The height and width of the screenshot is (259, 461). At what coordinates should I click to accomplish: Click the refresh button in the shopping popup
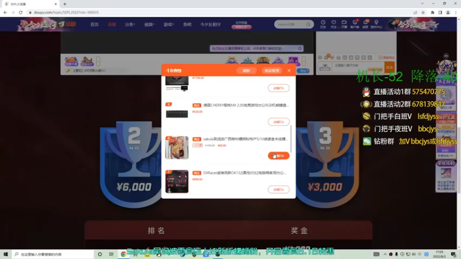click(x=247, y=70)
